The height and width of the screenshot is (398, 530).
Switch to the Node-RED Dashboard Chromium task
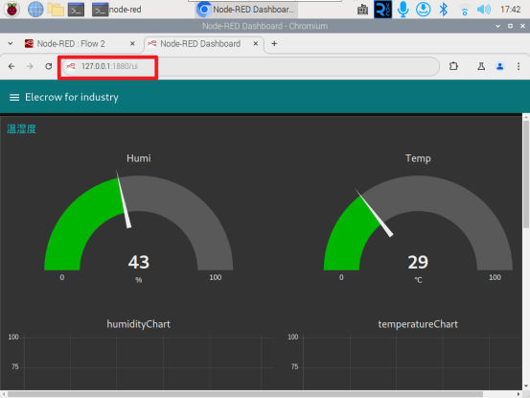click(246, 10)
